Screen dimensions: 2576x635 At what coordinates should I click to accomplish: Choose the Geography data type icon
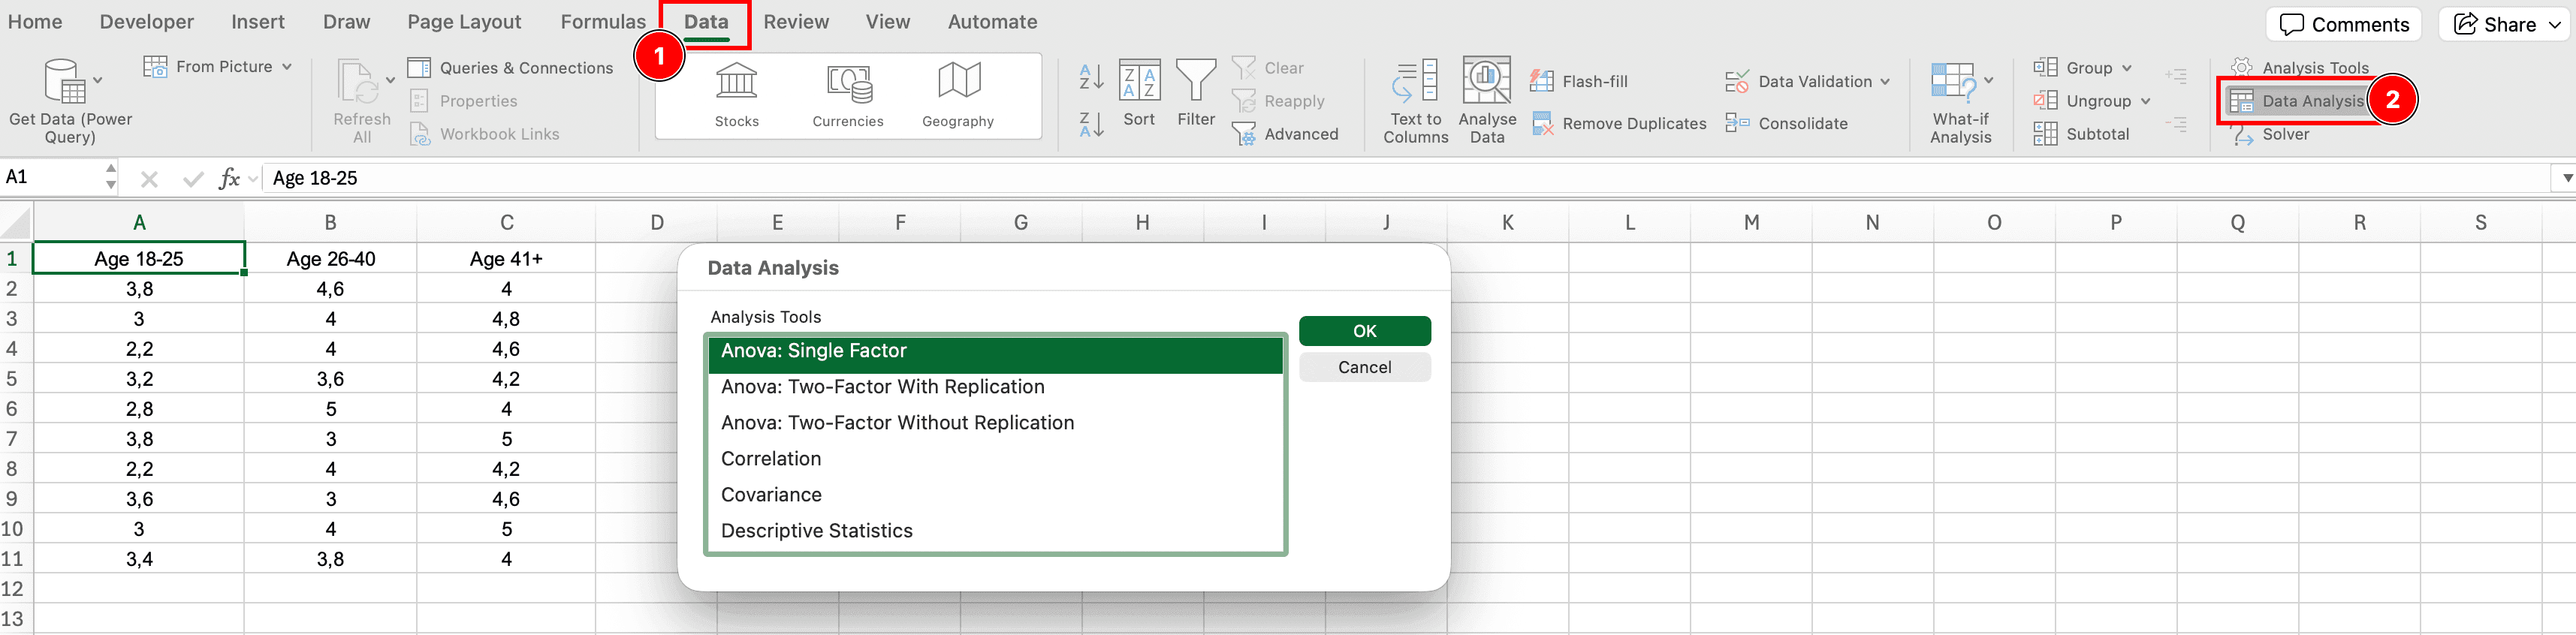957,82
